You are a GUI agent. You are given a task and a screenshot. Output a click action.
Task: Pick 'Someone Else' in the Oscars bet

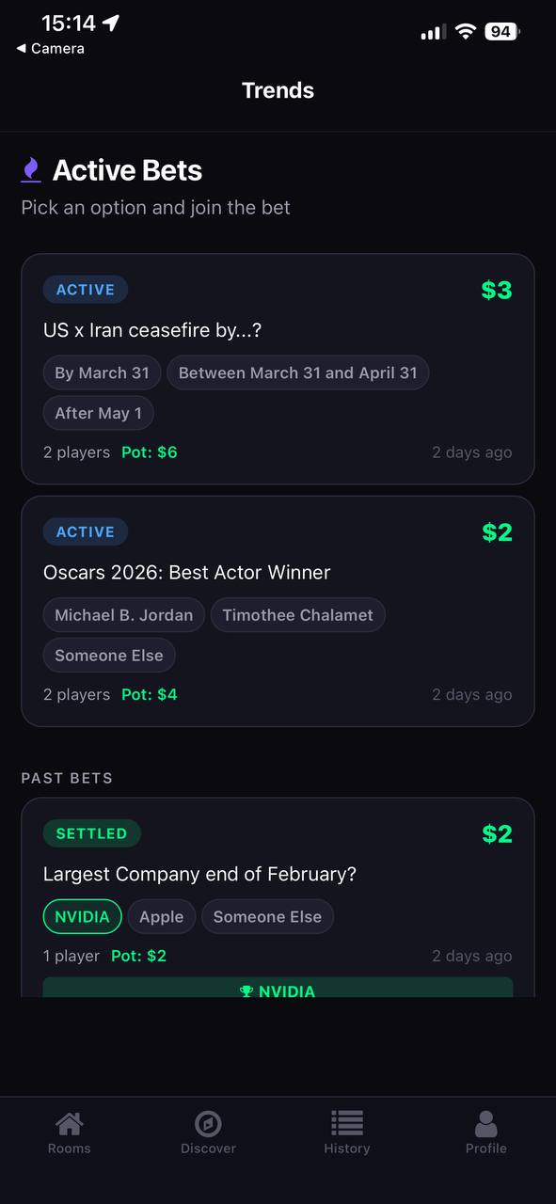point(109,655)
